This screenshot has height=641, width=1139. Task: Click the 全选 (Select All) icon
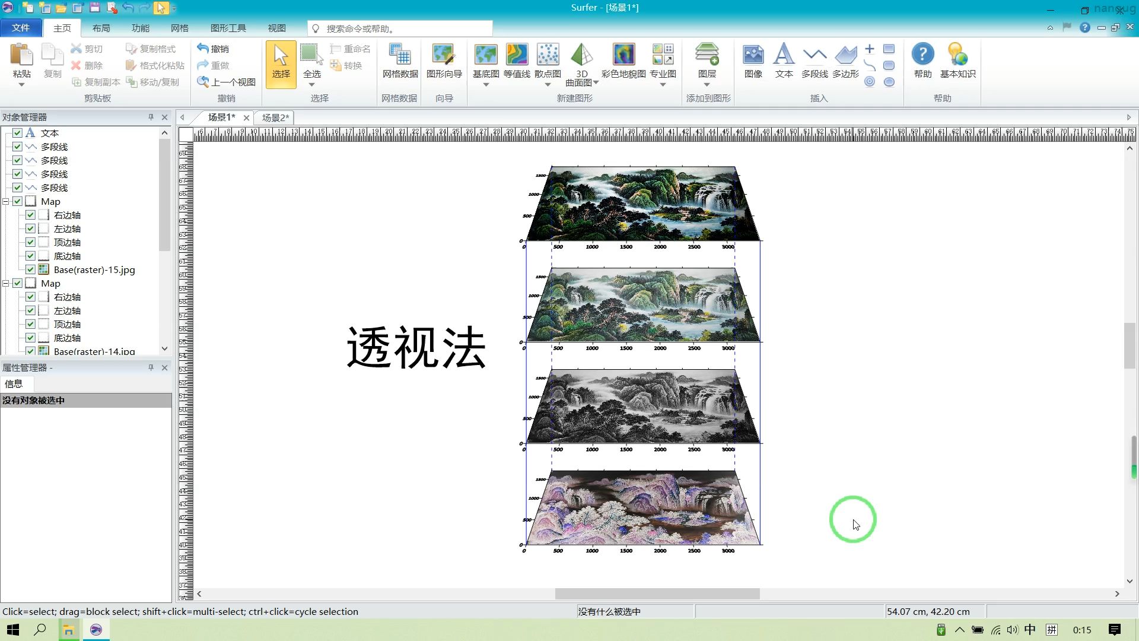[311, 55]
